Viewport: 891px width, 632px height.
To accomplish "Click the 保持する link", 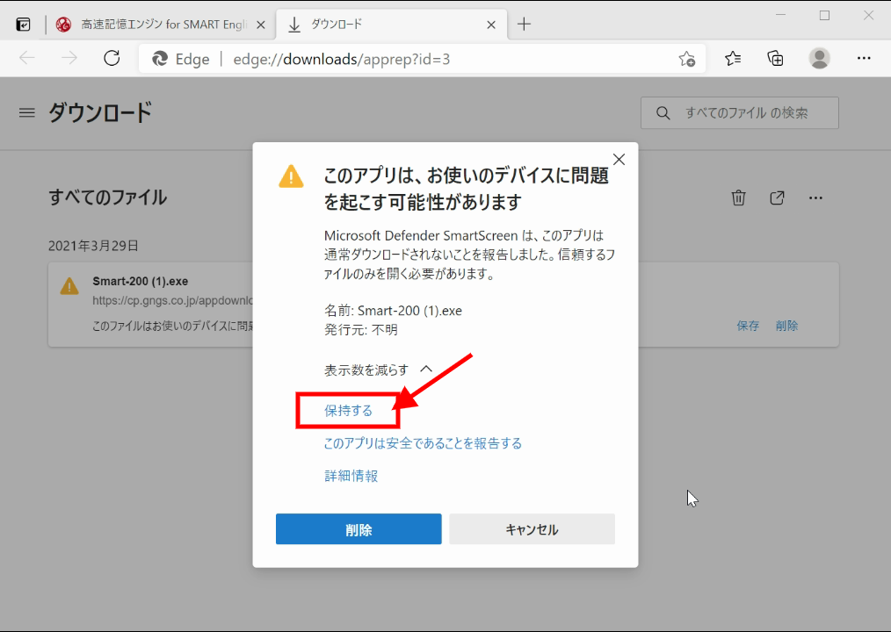I will pos(348,411).
